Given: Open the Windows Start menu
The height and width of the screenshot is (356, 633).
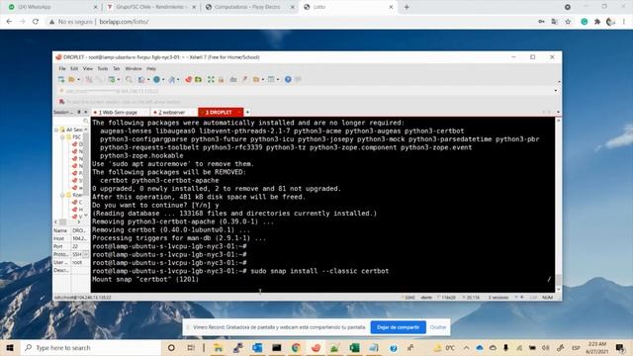Looking at the screenshot, I should (10, 347).
